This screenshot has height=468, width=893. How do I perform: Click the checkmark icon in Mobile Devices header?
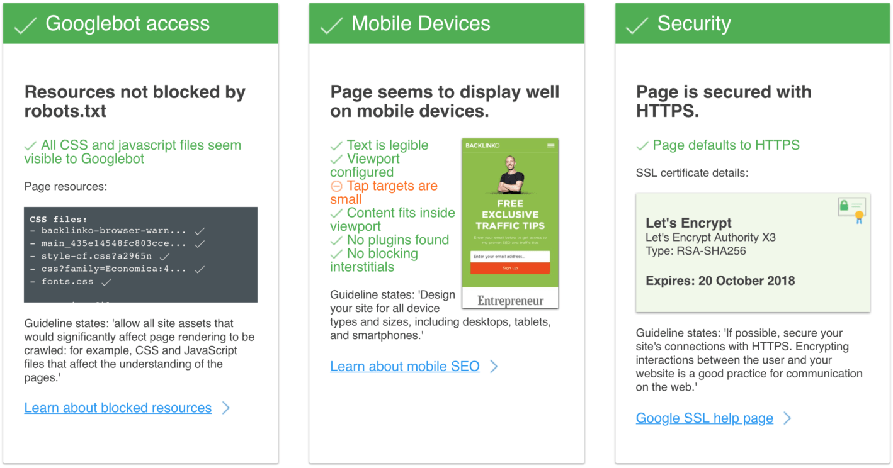pyautogui.click(x=331, y=26)
